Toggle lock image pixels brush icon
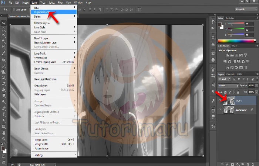The height and width of the screenshot is (166, 259). (x=230, y=92)
